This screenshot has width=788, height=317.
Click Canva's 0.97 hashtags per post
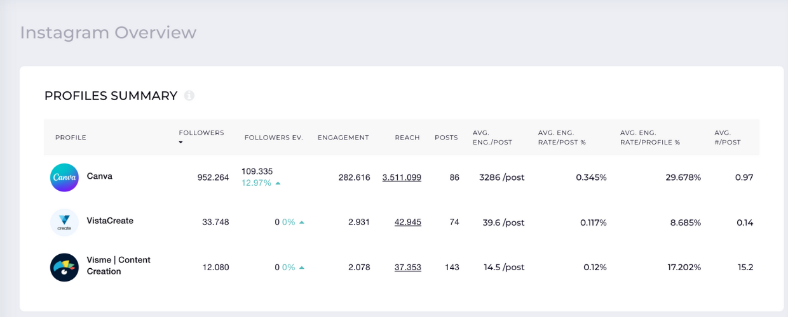[744, 178]
